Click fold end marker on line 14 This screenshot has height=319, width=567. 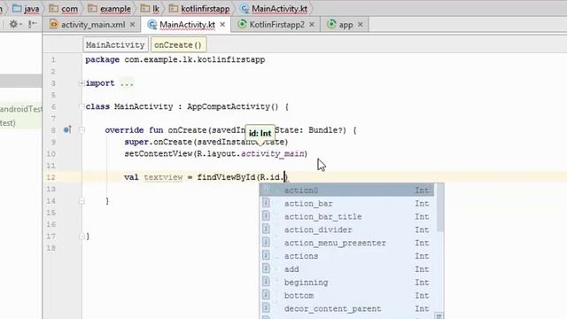point(82,201)
